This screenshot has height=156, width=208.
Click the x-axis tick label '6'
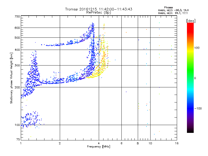tap(121, 143)
